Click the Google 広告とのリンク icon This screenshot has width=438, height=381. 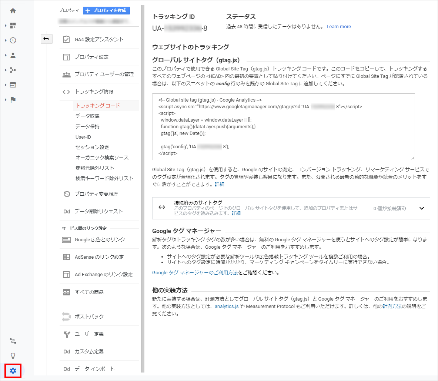coord(66,240)
